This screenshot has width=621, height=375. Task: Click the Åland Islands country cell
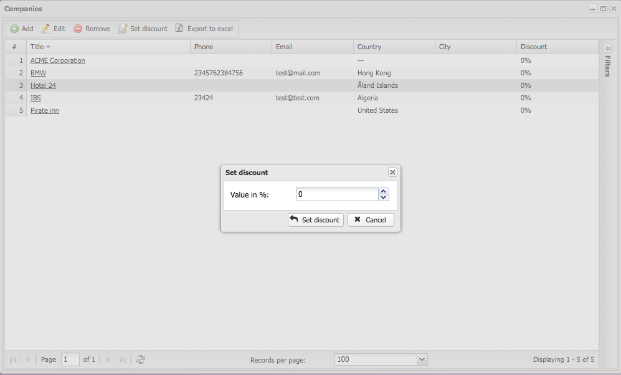[377, 85]
